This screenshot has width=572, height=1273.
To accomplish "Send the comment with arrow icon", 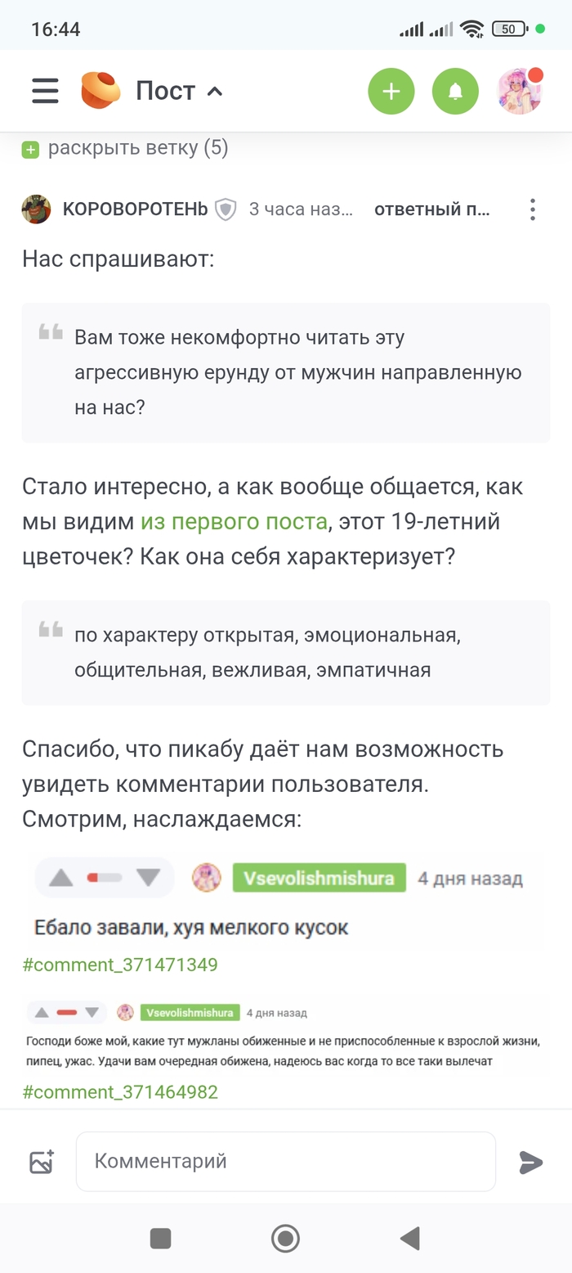I will click(x=531, y=1162).
